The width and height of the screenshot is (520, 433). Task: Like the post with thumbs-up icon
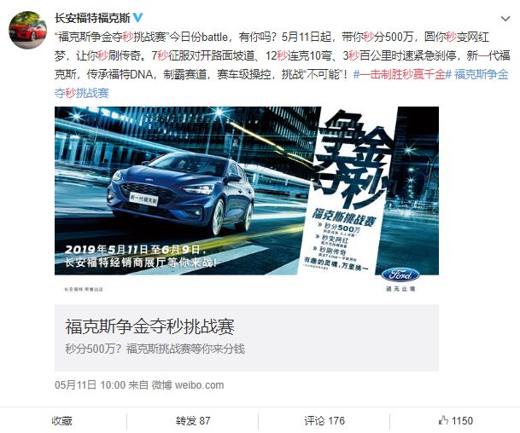pyautogui.click(x=443, y=420)
